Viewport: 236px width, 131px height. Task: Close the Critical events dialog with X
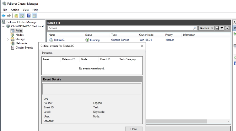click(x=142, y=46)
